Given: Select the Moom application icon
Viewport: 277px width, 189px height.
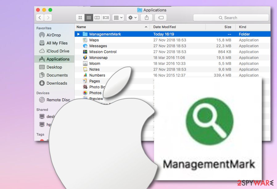Looking at the screenshot, I should point(85,63).
